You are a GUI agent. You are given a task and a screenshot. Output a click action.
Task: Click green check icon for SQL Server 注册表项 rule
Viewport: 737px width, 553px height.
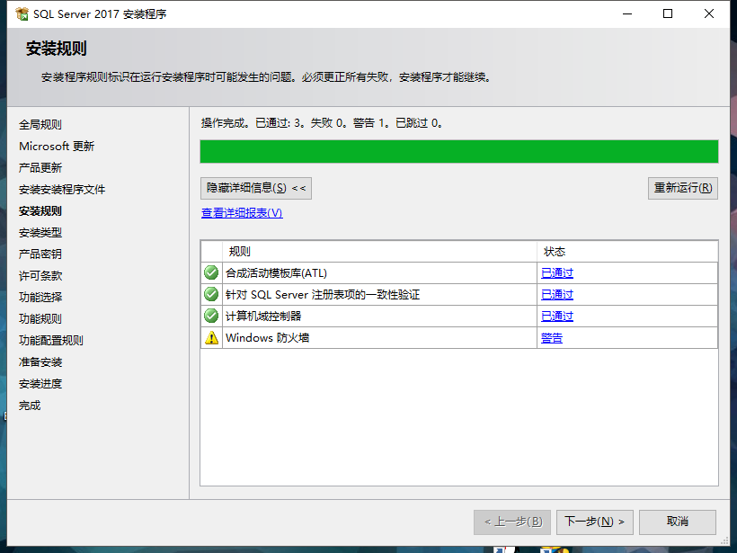(211, 294)
